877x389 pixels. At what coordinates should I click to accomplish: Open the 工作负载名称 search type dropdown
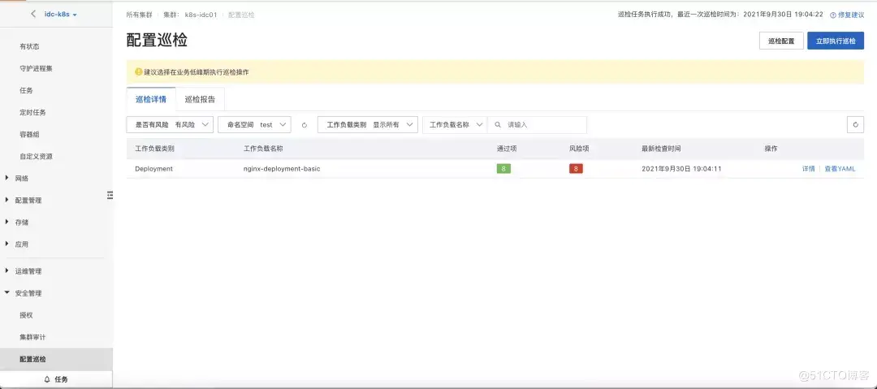pyautogui.click(x=455, y=125)
